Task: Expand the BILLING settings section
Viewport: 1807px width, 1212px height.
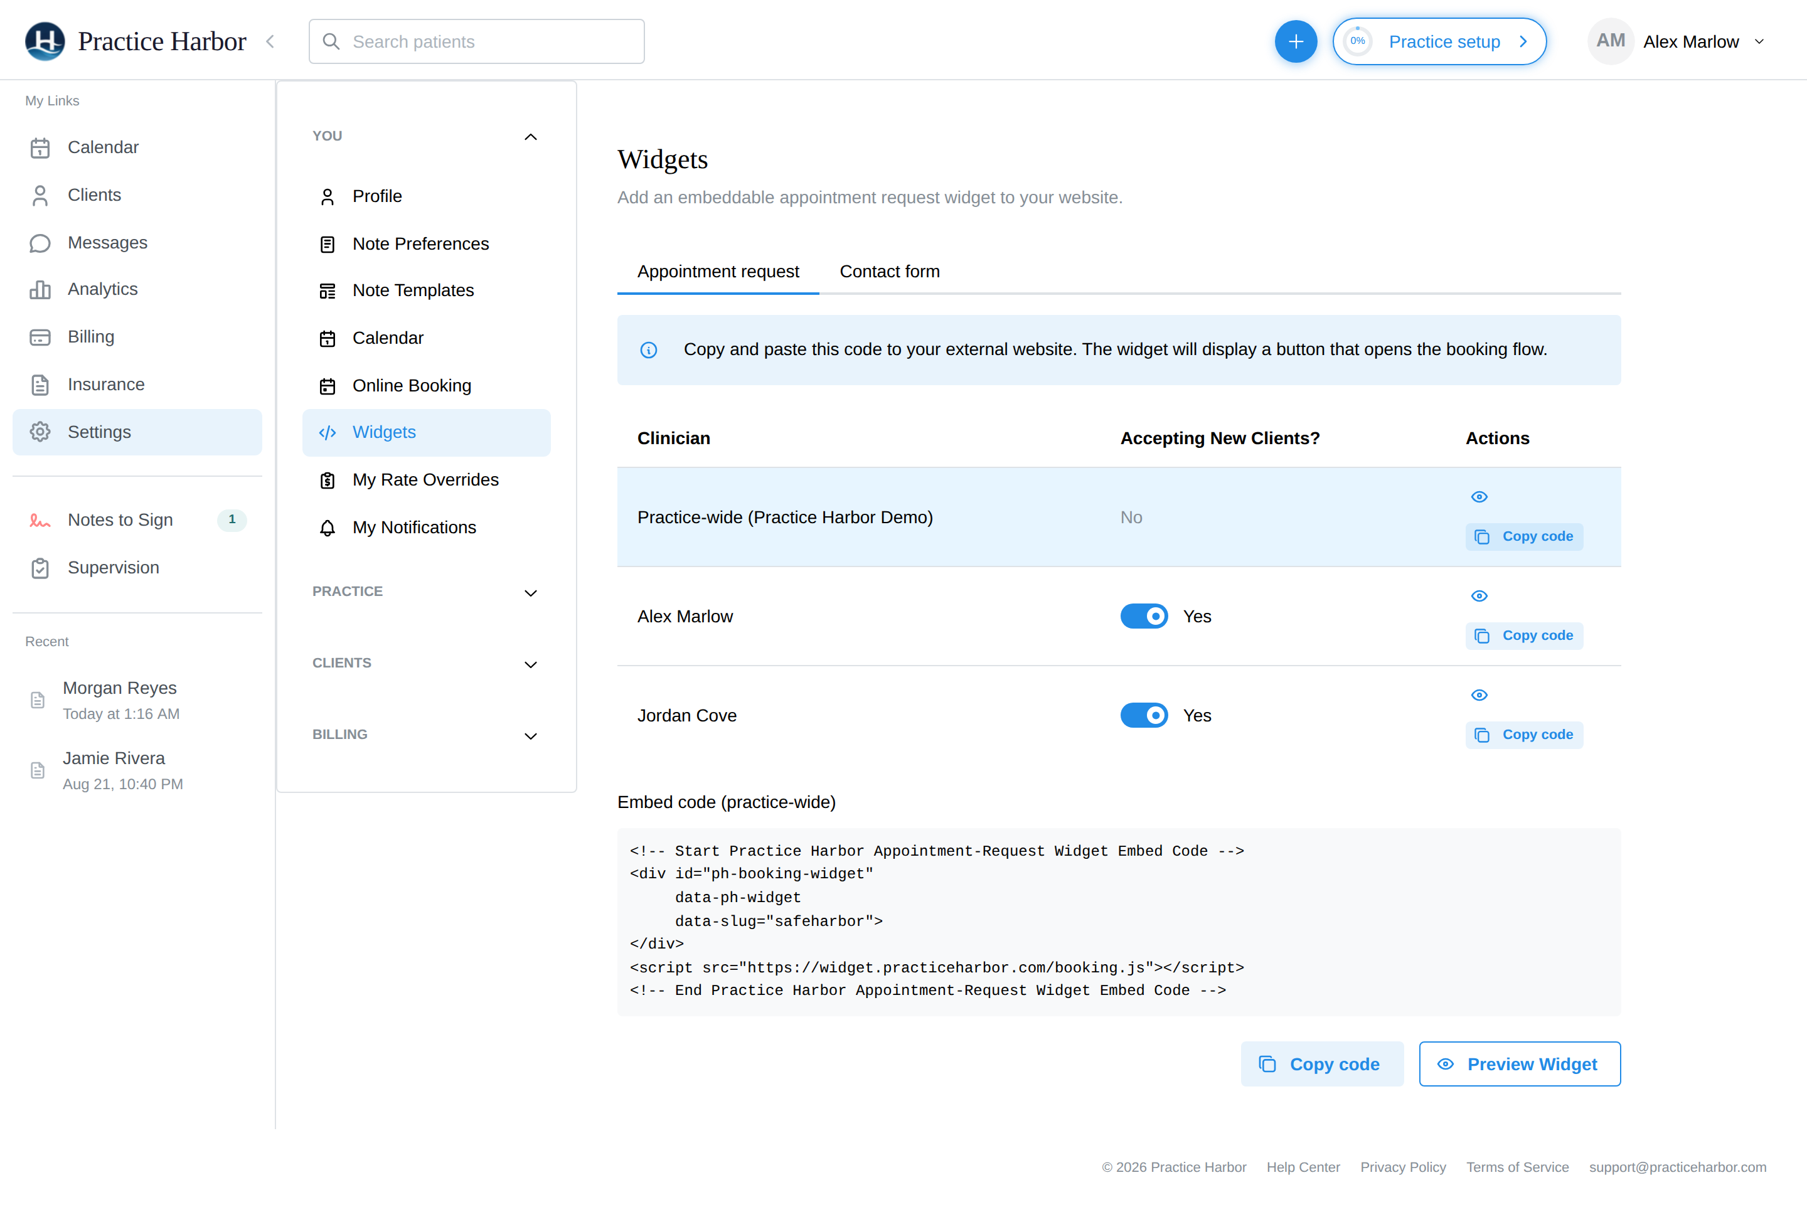Action: pyautogui.click(x=530, y=736)
